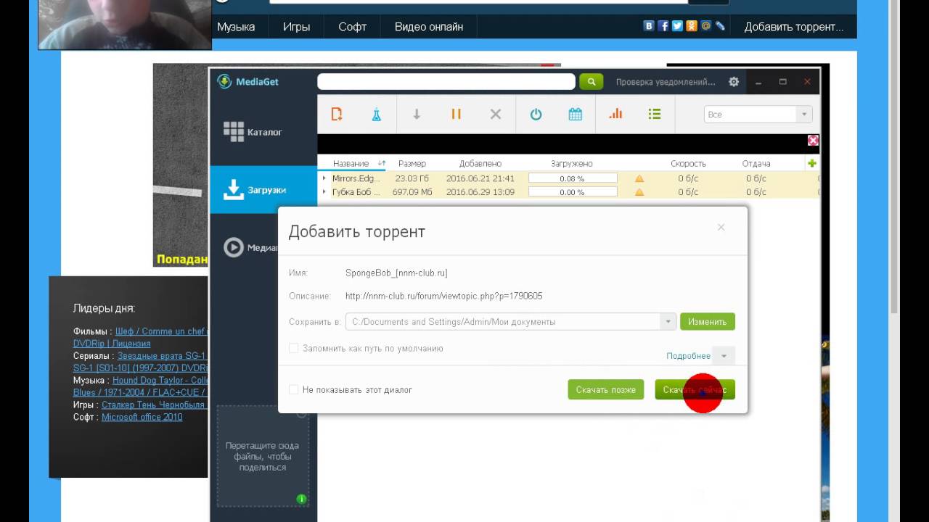The height and width of the screenshot is (522, 929).
Task: Open Hound Dog Taylor music link
Action: point(160,380)
